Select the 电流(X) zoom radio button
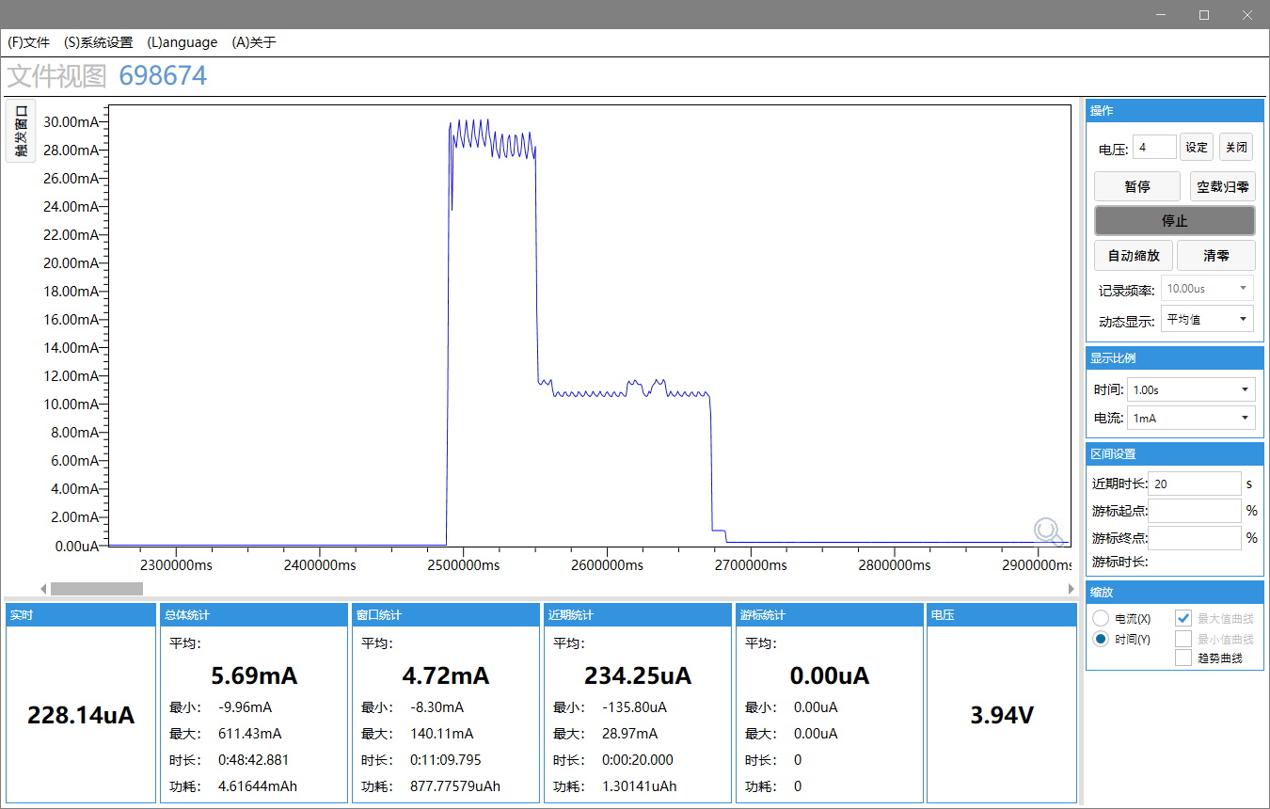 [1100, 618]
